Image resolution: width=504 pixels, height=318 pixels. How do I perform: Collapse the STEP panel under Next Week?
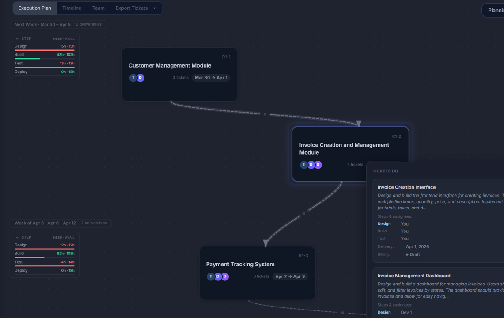coord(16,38)
